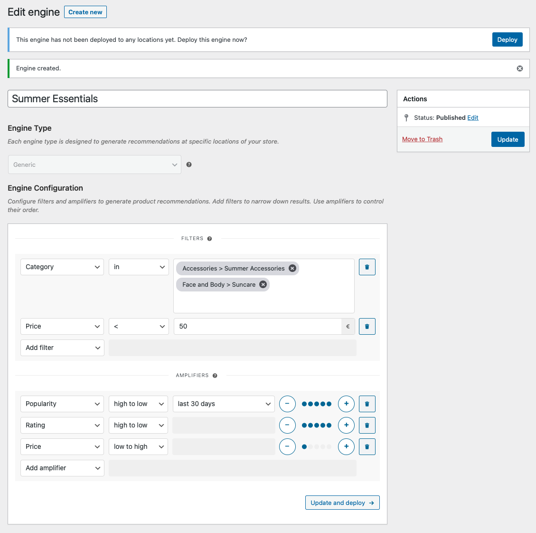Remove Face and Body > Suncare tag
Screen dimensions: 536x533
click(x=263, y=285)
